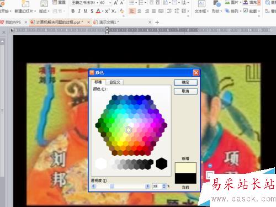This screenshot has height=207, width=276.
Task: Center align text in the ribbon
Action: click(139, 11)
